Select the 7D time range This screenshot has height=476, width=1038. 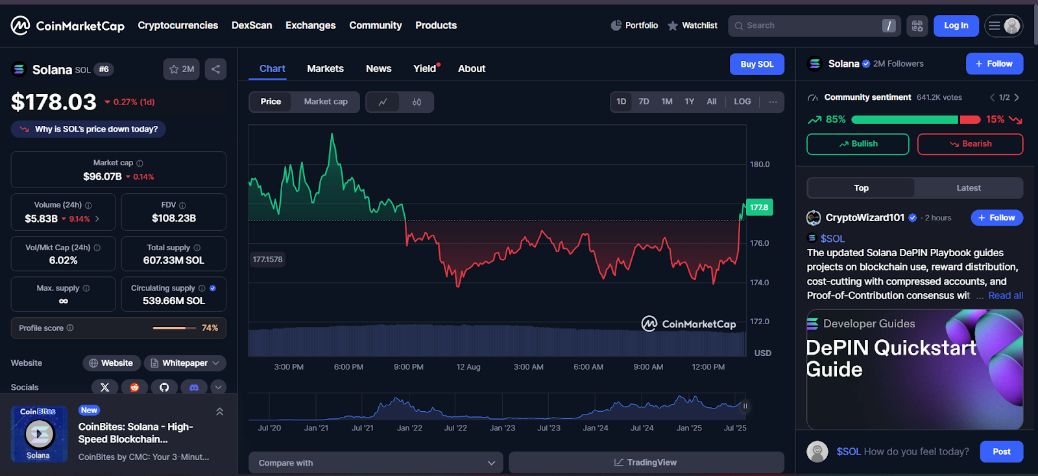coord(644,102)
